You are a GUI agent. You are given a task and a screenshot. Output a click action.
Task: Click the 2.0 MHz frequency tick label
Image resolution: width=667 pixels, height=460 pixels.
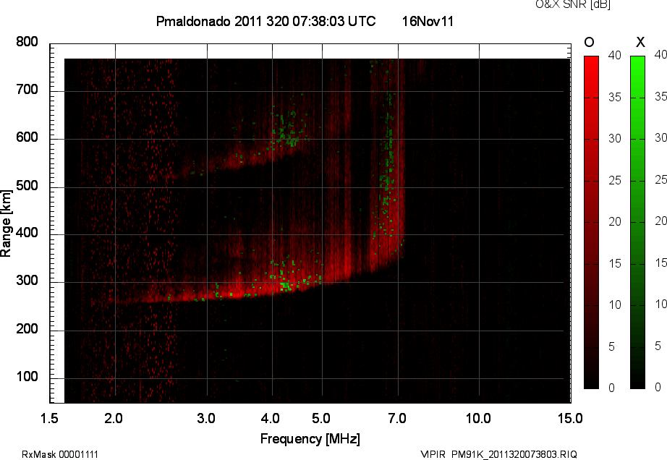tap(114, 418)
